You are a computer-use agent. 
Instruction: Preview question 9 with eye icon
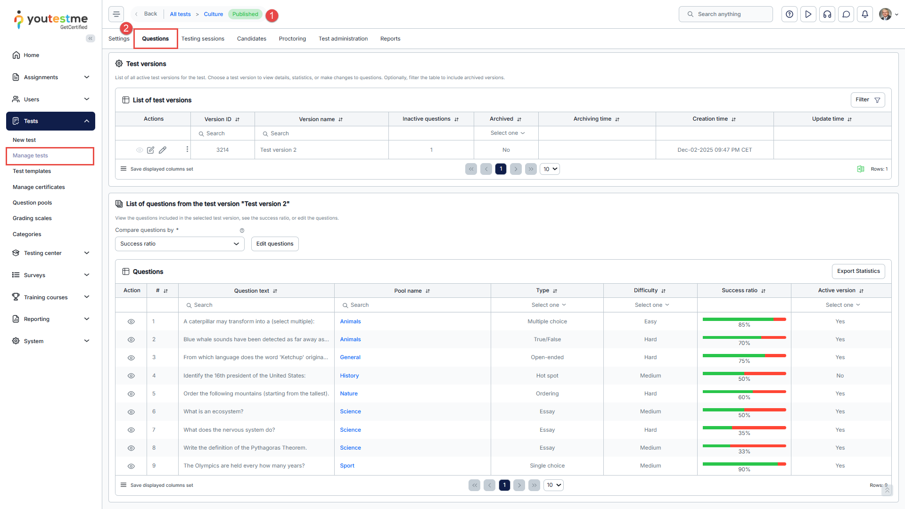pos(131,466)
